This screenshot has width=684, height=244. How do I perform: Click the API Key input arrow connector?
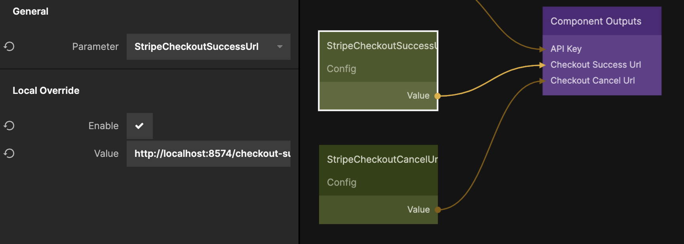pos(543,49)
